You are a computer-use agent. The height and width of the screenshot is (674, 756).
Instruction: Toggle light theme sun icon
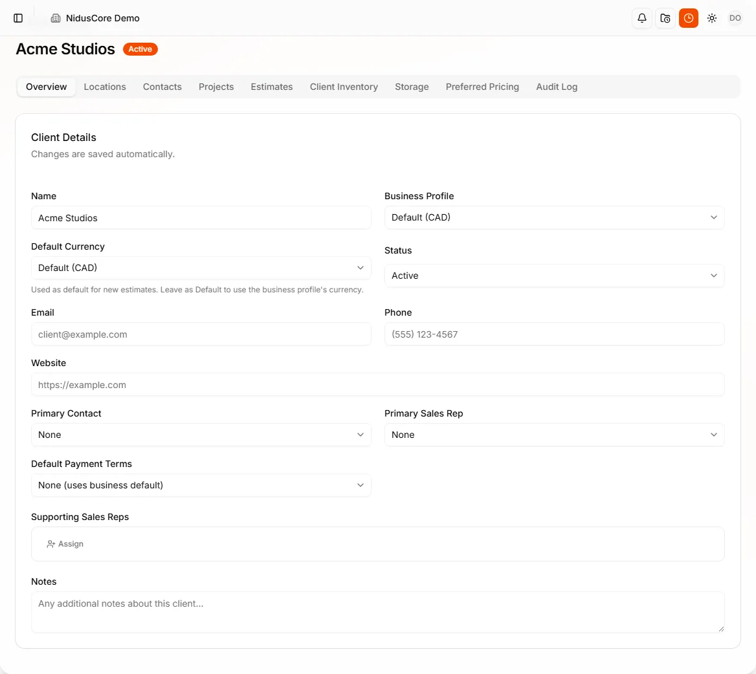711,18
